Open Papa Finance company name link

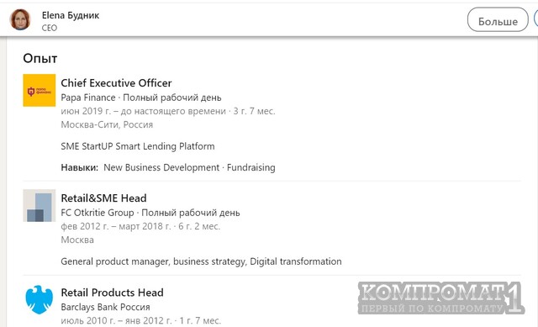(88, 98)
